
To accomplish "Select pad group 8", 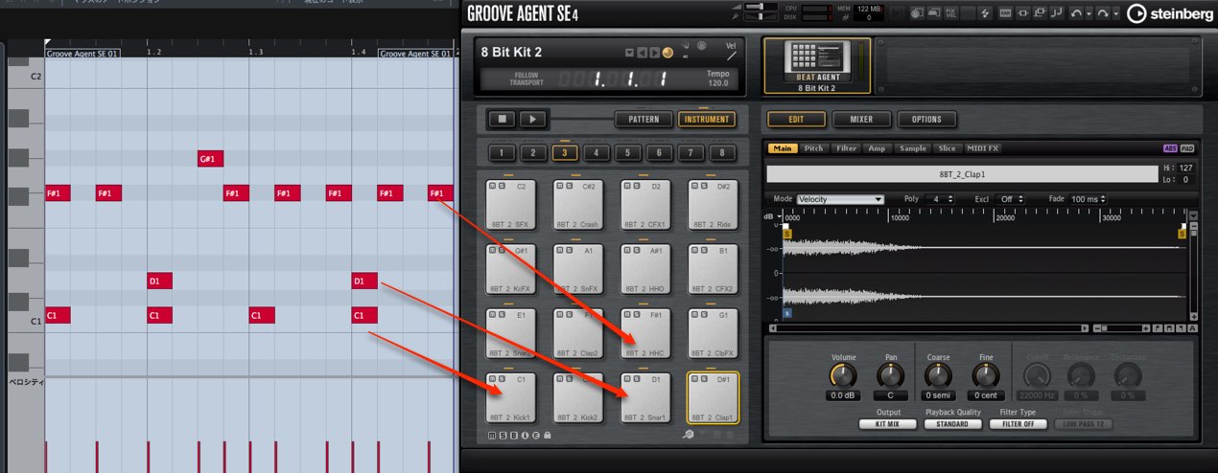I will click(721, 152).
